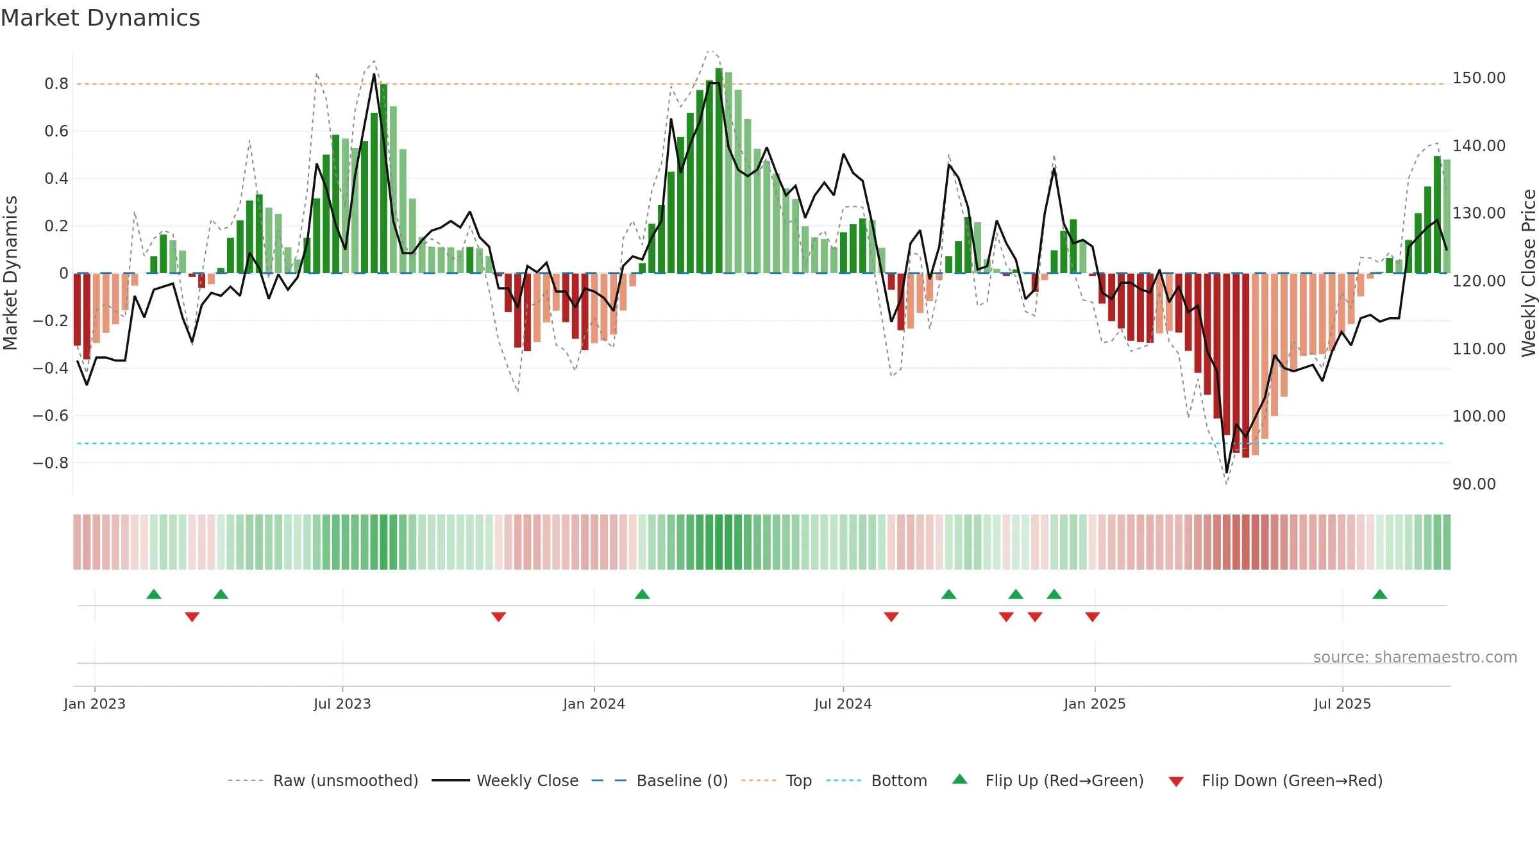Select the only flip-down marker between Jul 2023 and Jan 2024
The image size is (1539, 865).
tap(499, 616)
